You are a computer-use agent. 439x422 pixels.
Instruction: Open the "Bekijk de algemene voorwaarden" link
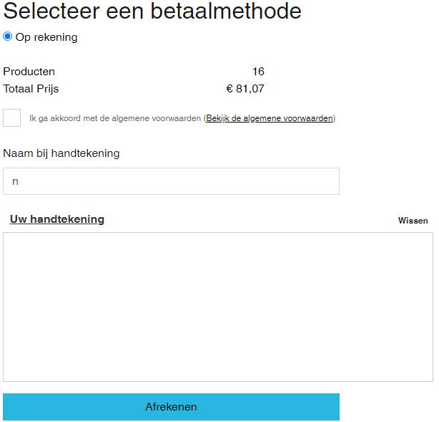[270, 118]
